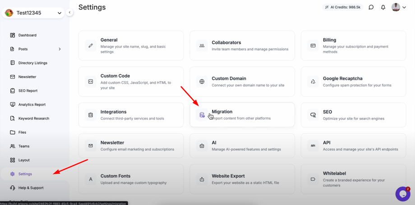The image size is (415, 205).
Task: Open Keyword Research from sidebar
Action: [x=33, y=118]
